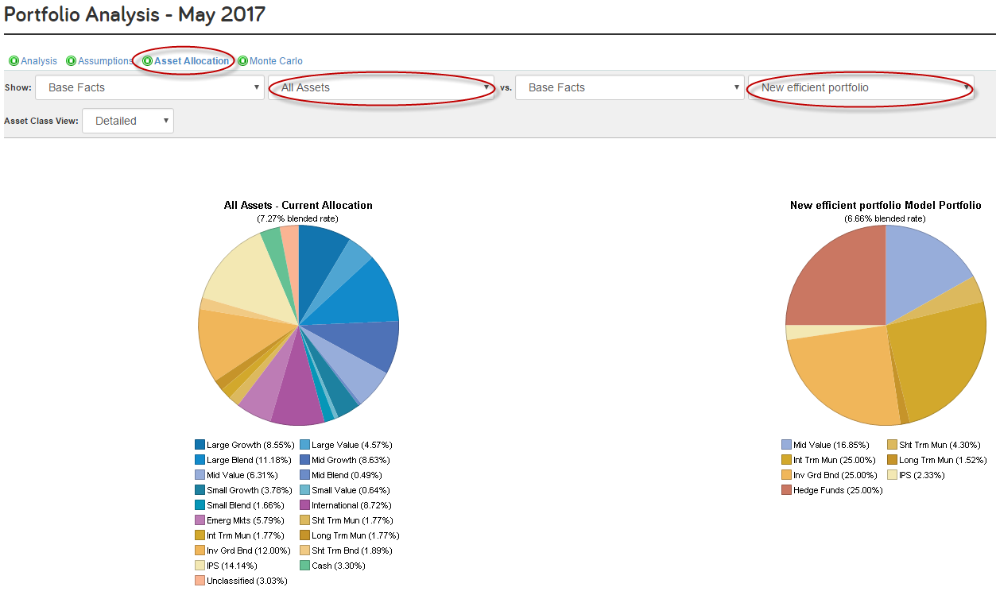Click the Mid Growth legend color swatch

point(304,460)
